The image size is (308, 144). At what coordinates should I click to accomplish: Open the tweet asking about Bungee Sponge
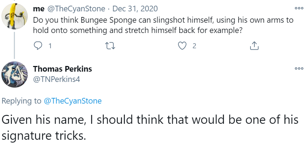[x=163, y=25]
